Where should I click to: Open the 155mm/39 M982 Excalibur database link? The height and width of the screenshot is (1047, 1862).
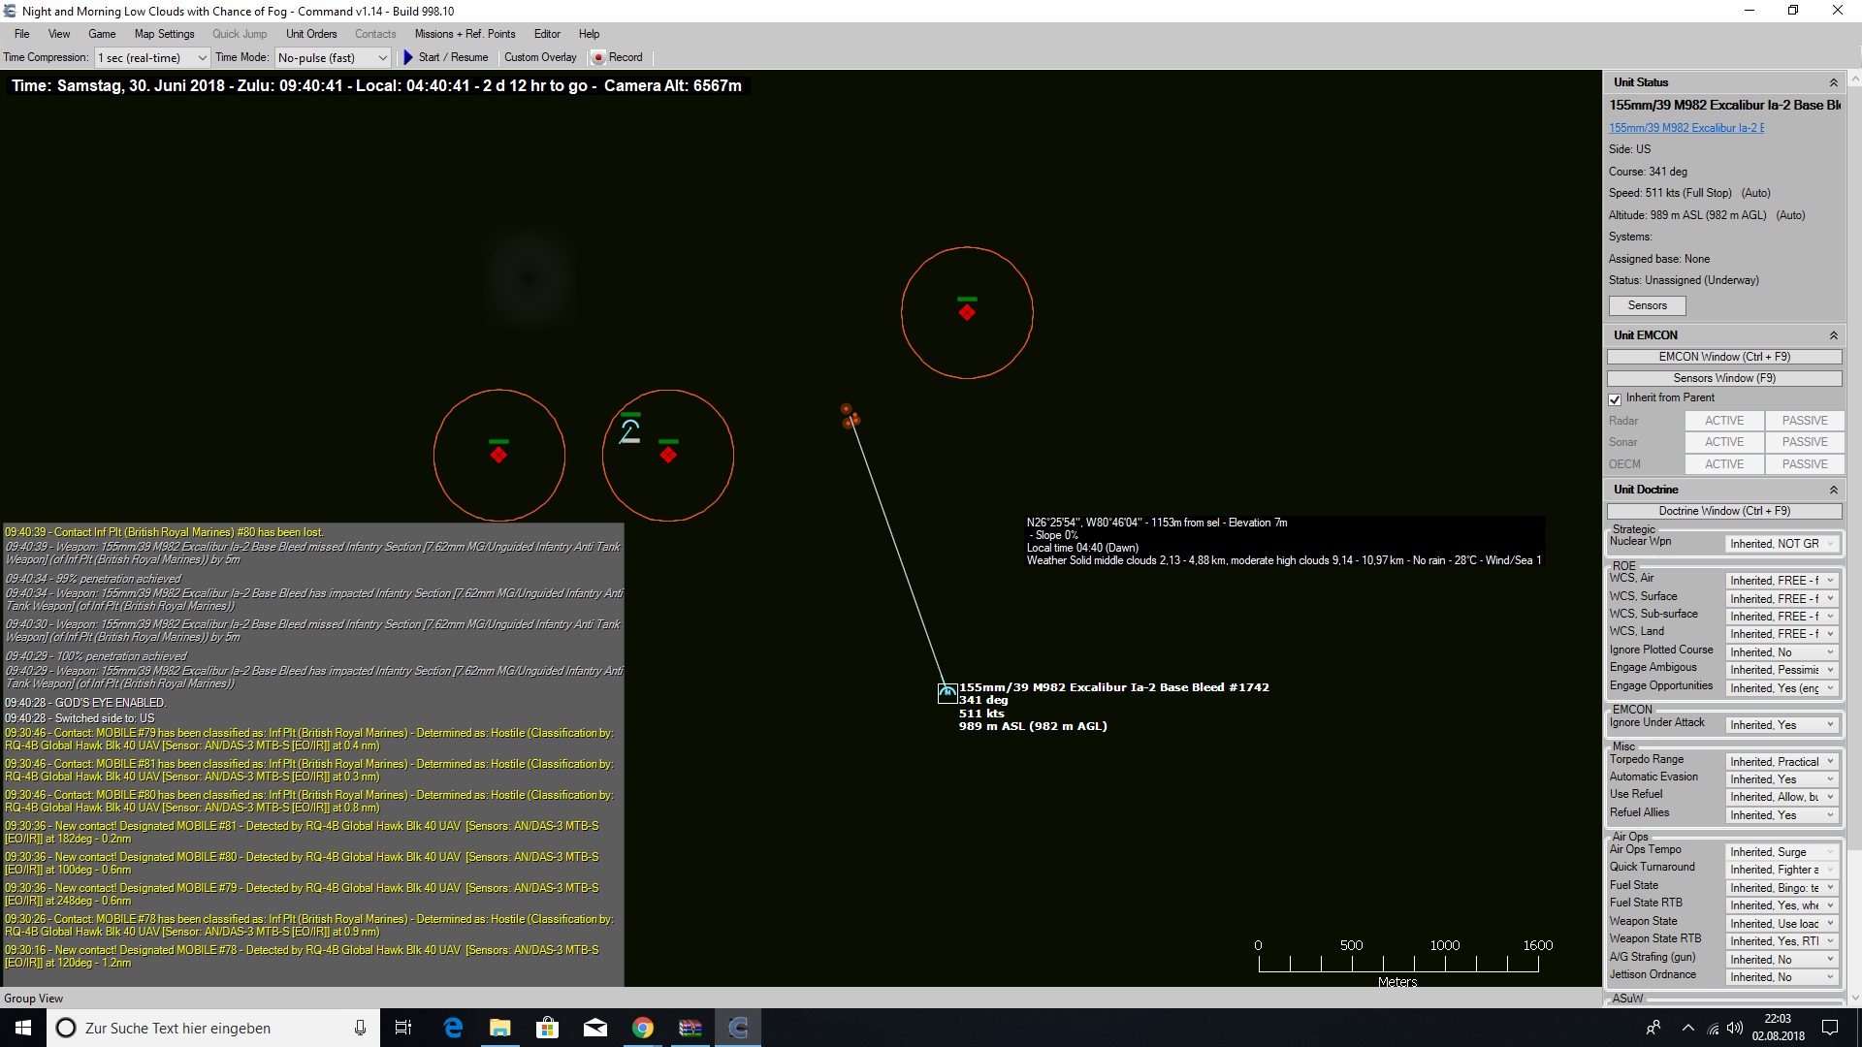tap(1685, 128)
